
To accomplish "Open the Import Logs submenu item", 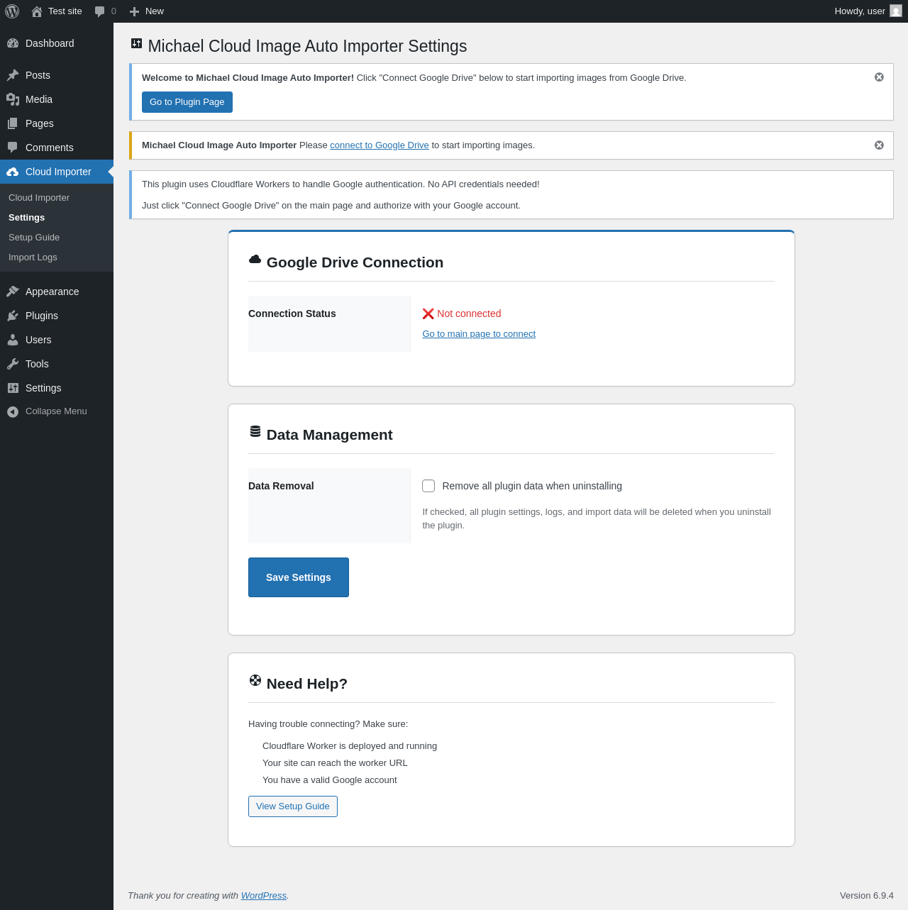I will point(33,257).
